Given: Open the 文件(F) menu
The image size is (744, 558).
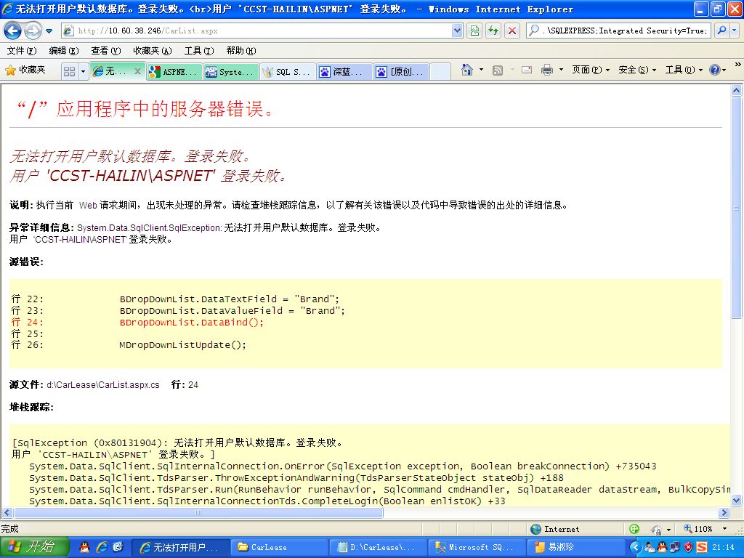Looking at the screenshot, I should [x=21, y=51].
